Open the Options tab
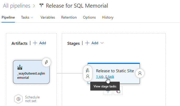The image size is (180, 106). [x=89, y=18]
